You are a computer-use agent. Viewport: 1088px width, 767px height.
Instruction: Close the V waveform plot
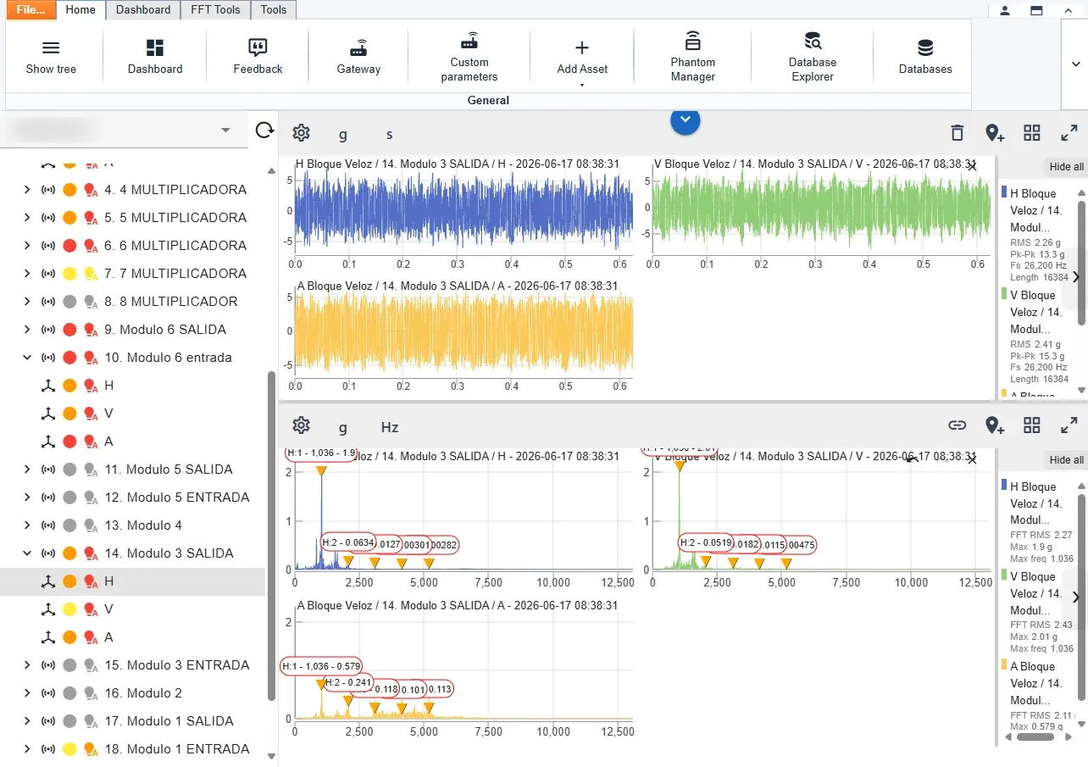(971, 166)
